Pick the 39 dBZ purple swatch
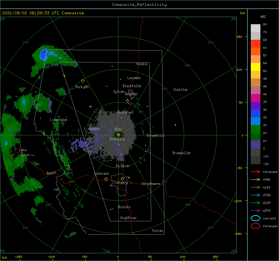This screenshot has height=261, width=279. (255, 106)
